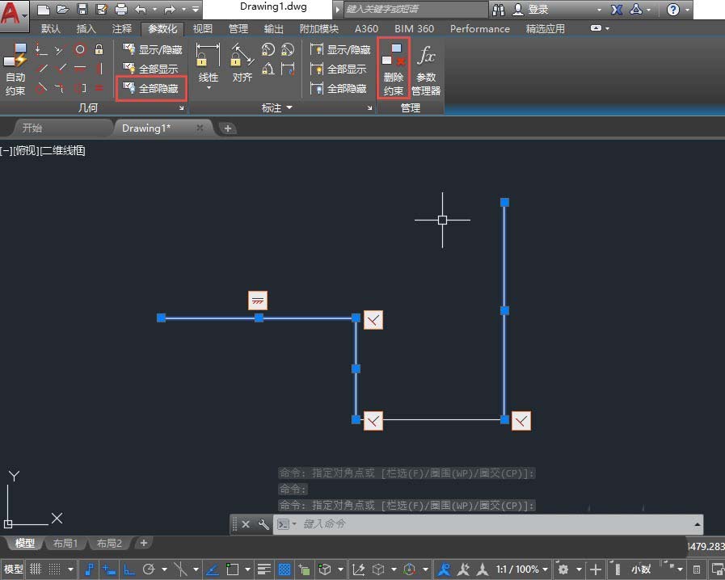Click geometric 显示/隐藏 constraints button
Viewport: 725px width, 580px height.
coord(153,49)
